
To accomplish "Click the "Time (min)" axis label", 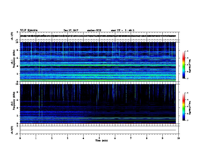I will coord(102,141).
